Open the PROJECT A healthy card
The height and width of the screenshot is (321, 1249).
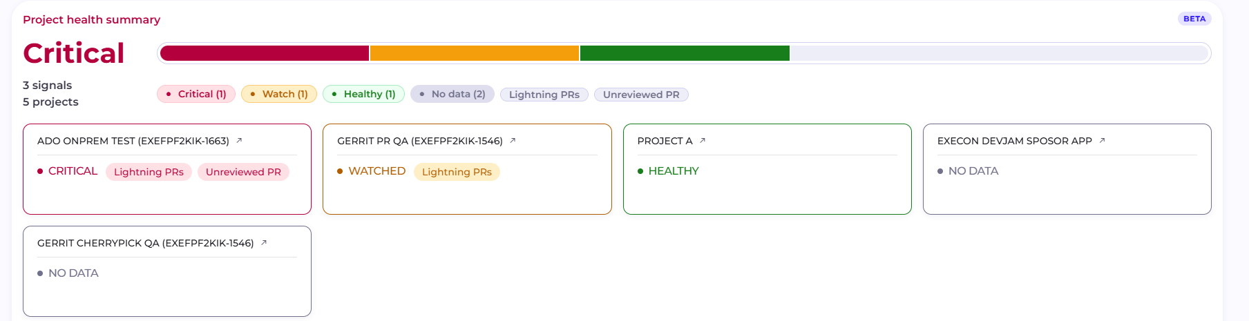tap(767, 169)
